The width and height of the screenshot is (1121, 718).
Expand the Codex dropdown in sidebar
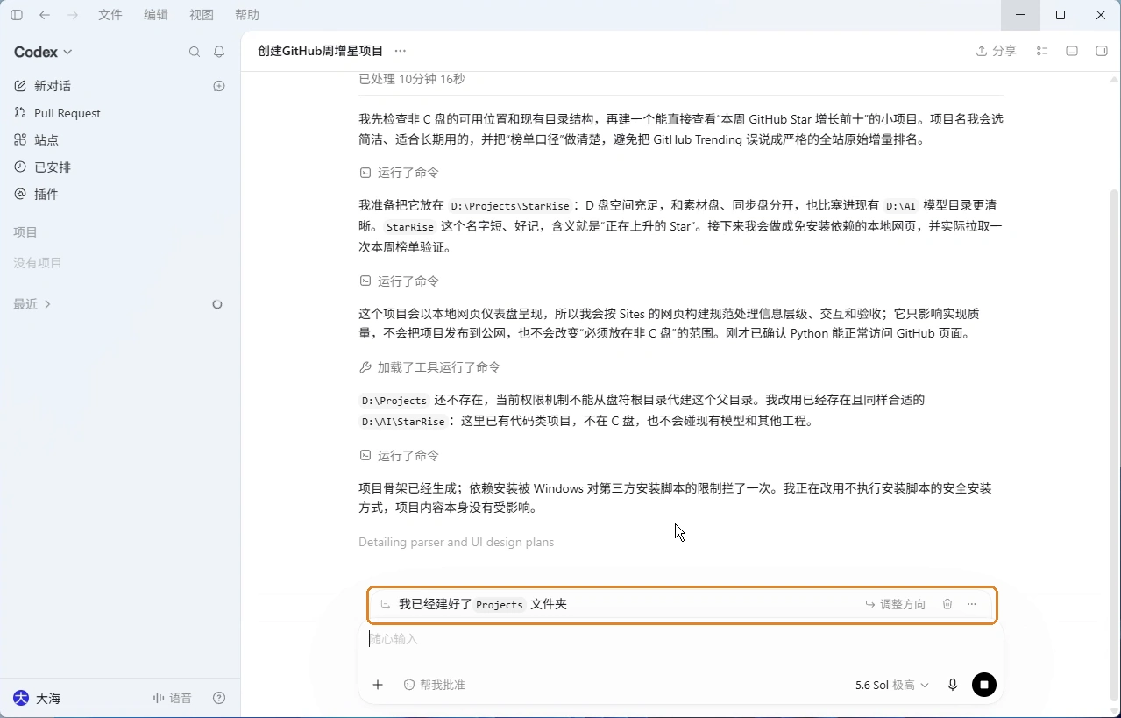pos(43,52)
